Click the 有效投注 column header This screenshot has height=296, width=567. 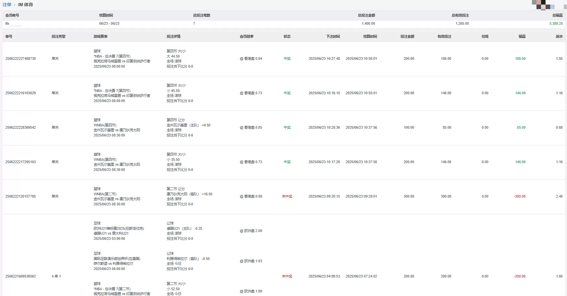[444, 36]
